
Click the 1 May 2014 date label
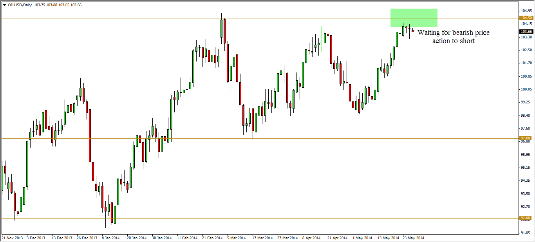pyautogui.click(x=362, y=238)
